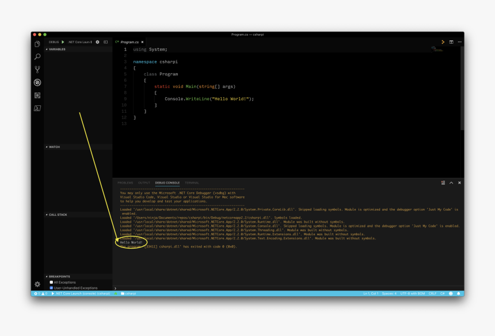Open the Search view in activity bar
Viewport: 495px width, 336px height.
tap(37, 57)
